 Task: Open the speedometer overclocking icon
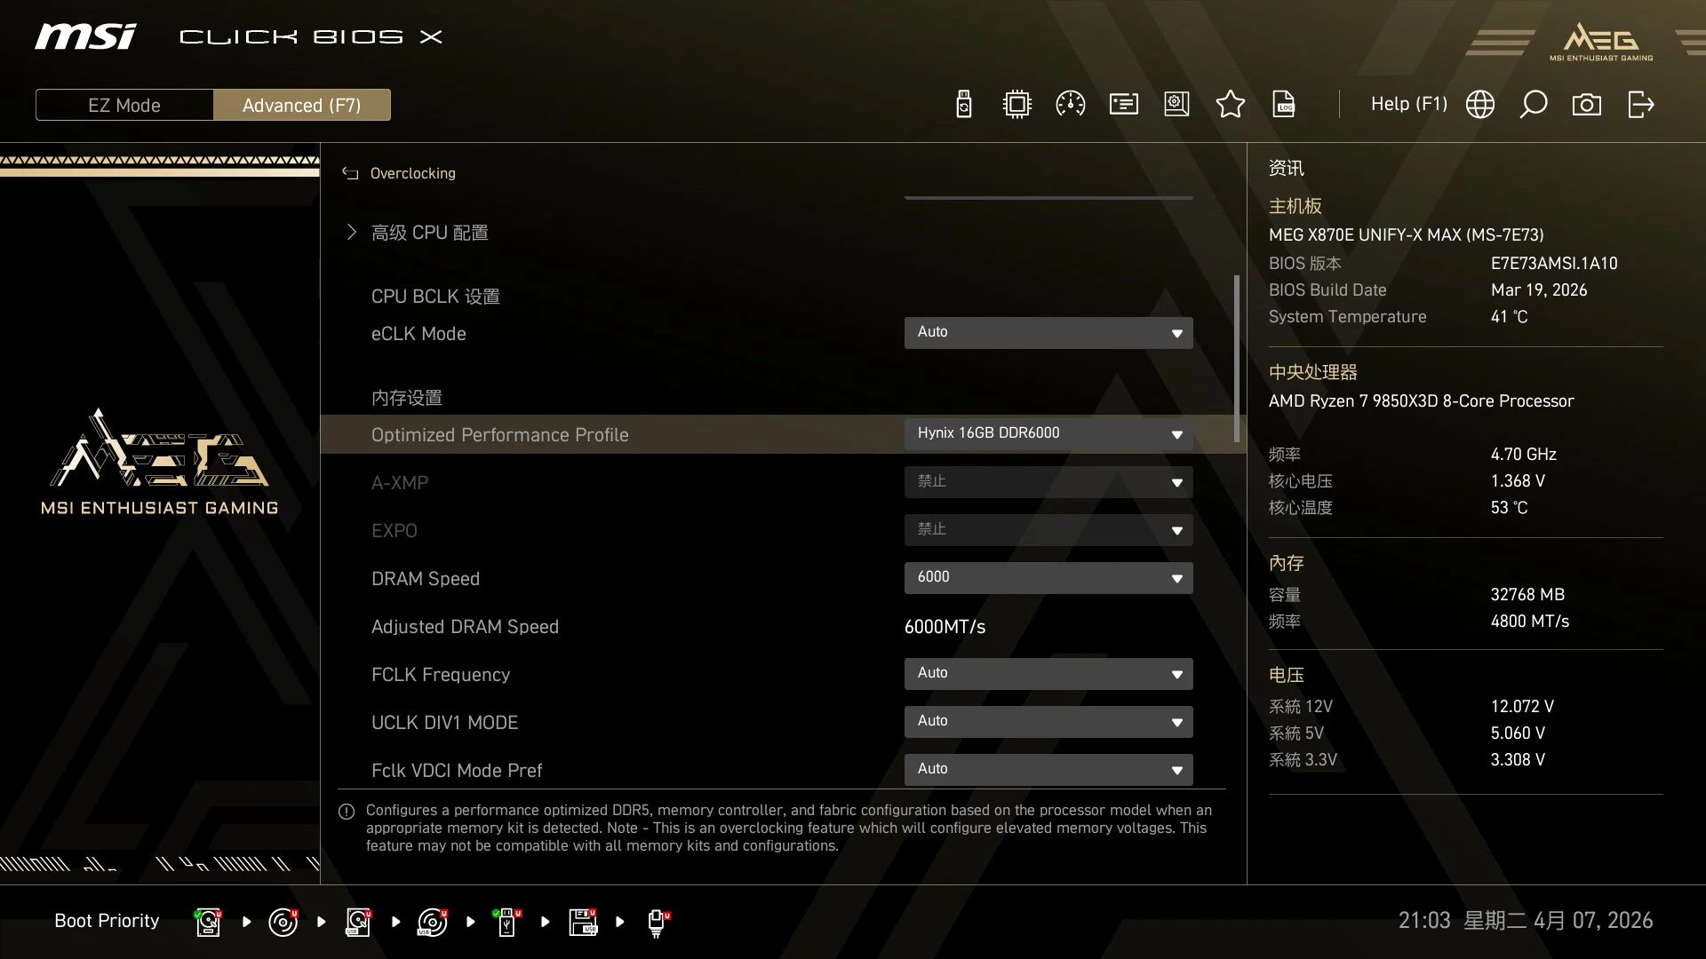click(x=1070, y=105)
